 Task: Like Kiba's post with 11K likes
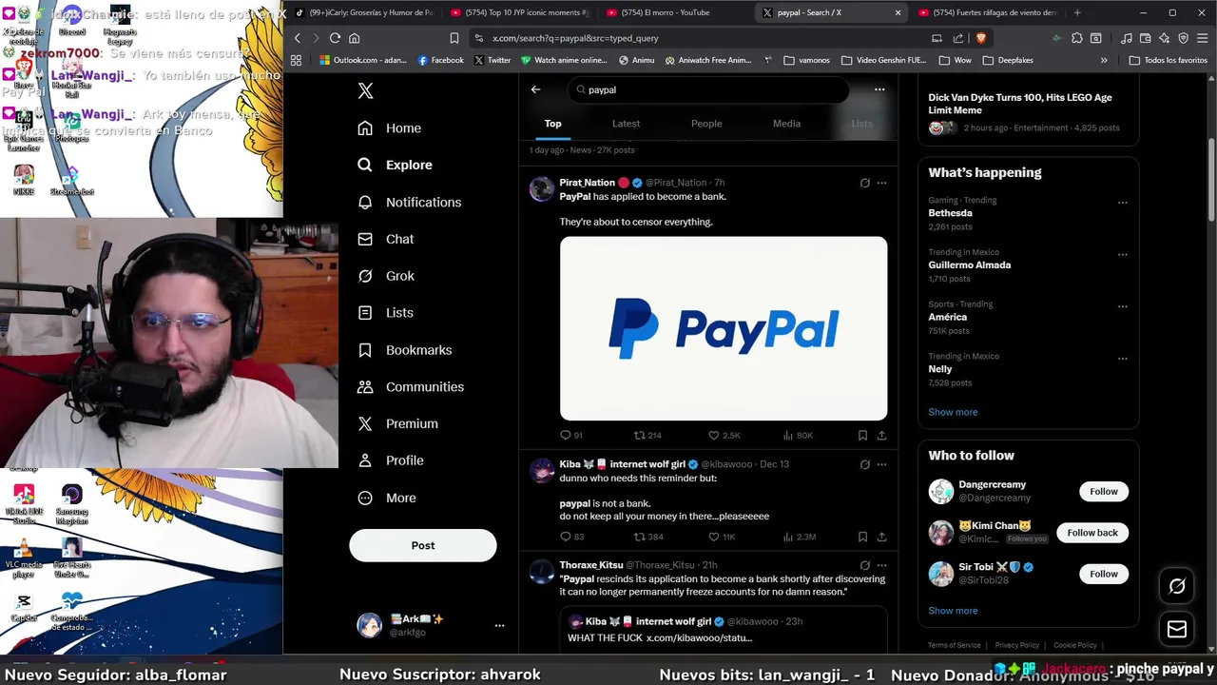[x=722, y=537]
